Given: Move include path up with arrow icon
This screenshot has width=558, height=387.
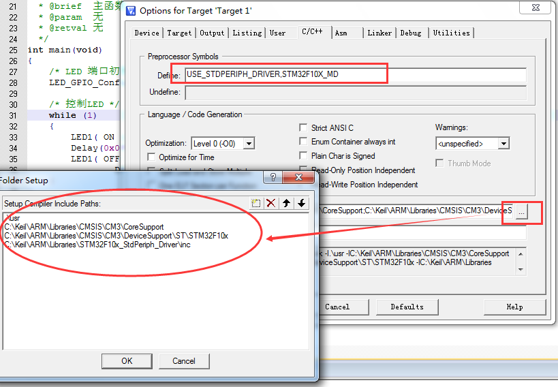Looking at the screenshot, I should pyautogui.click(x=286, y=203).
